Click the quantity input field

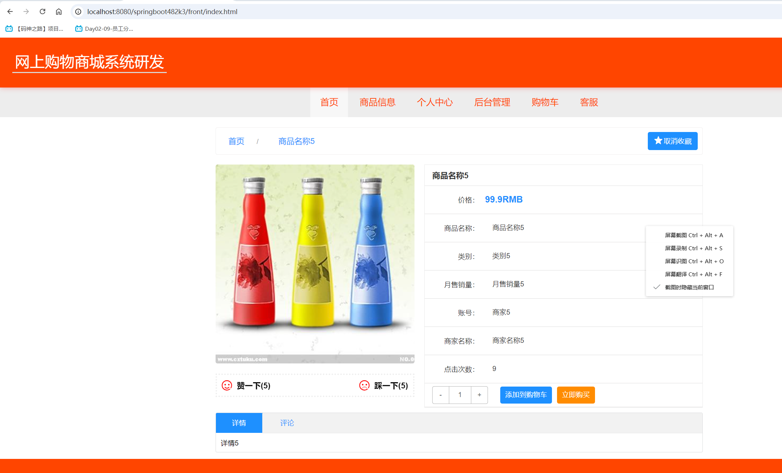click(460, 395)
